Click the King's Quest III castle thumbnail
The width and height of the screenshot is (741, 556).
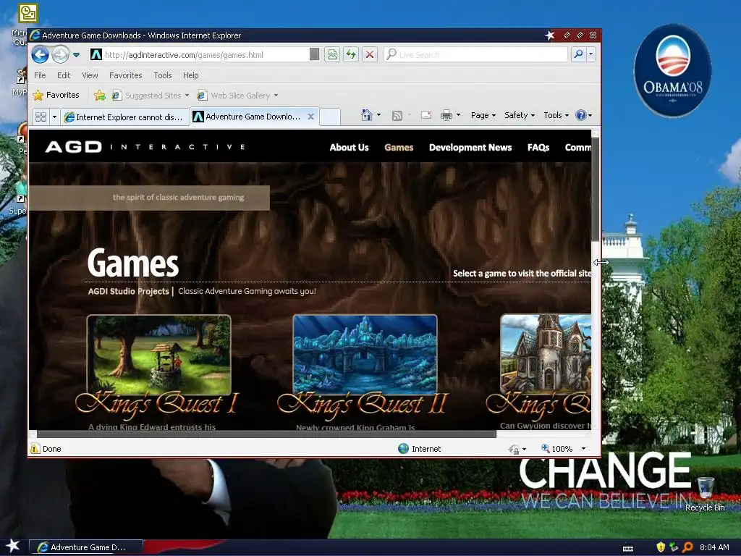point(546,353)
